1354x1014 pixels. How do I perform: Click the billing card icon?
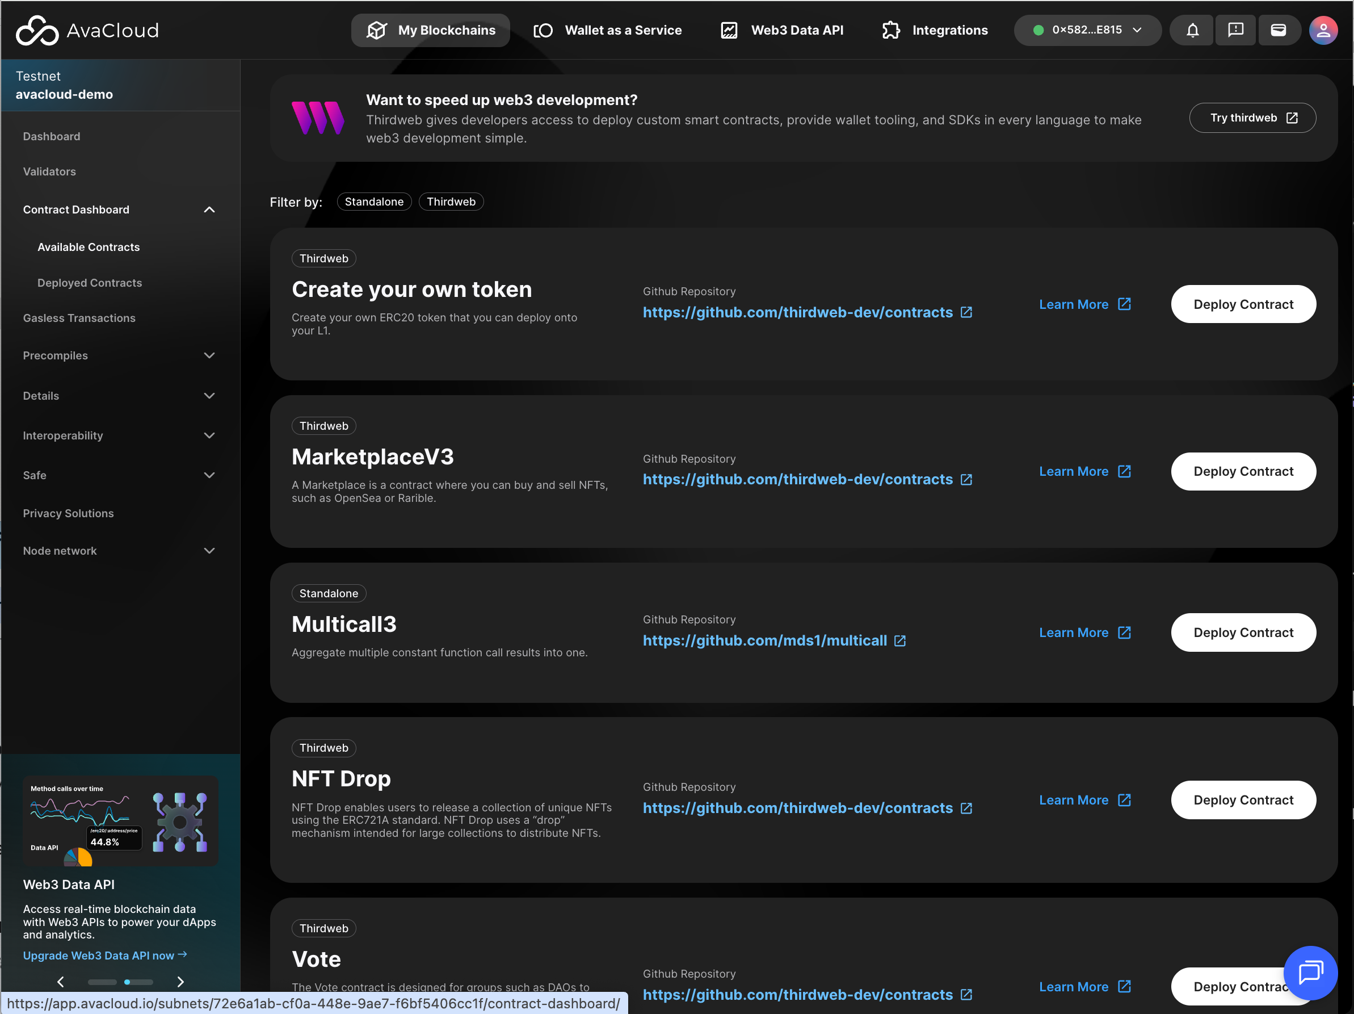point(1278,30)
